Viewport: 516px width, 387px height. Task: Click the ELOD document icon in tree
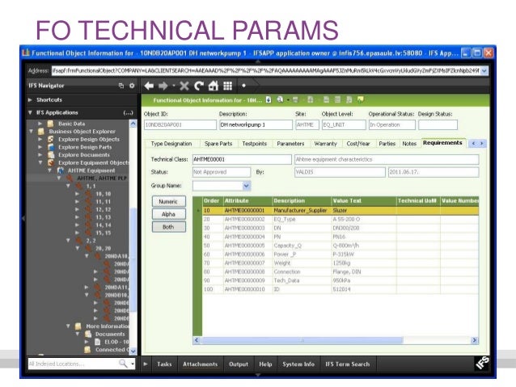click(x=98, y=342)
